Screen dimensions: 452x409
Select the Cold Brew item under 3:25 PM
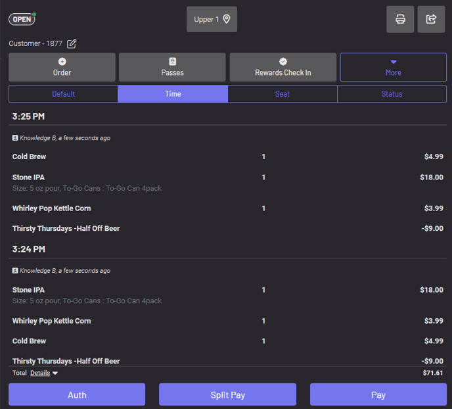tap(30, 156)
